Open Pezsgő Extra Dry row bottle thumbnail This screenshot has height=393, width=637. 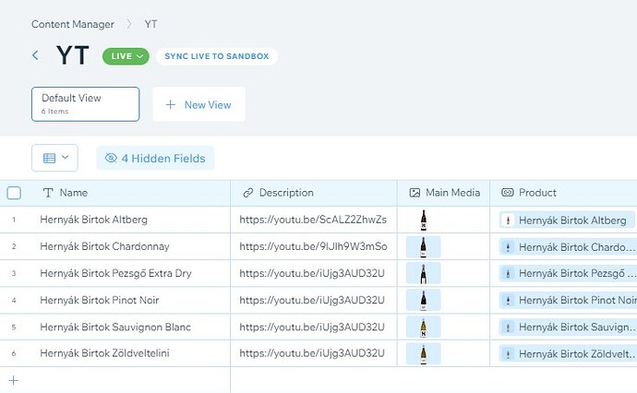[424, 274]
